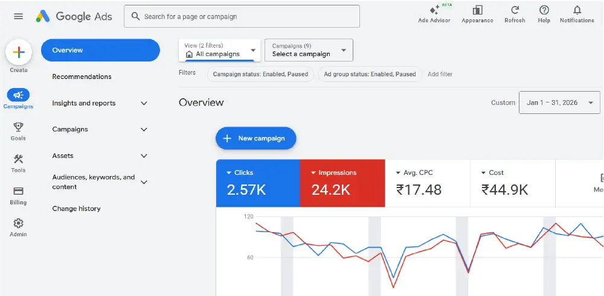Open the Notifications bell
This screenshot has height=296, width=604.
pyautogui.click(x=577, y=10)
